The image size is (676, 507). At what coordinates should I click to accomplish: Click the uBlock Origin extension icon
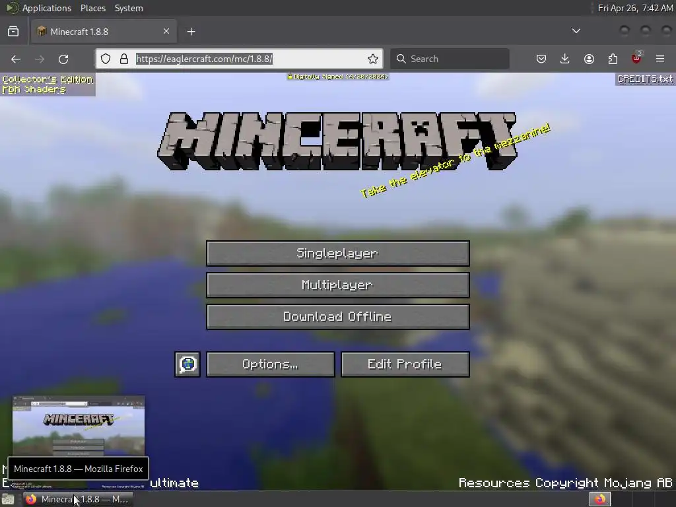[636, 58]
